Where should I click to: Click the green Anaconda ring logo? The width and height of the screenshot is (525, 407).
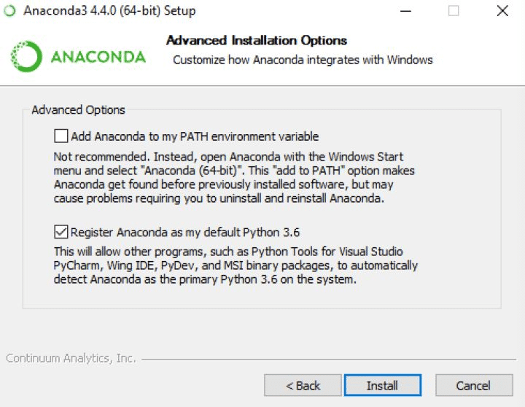coord(26,57)
